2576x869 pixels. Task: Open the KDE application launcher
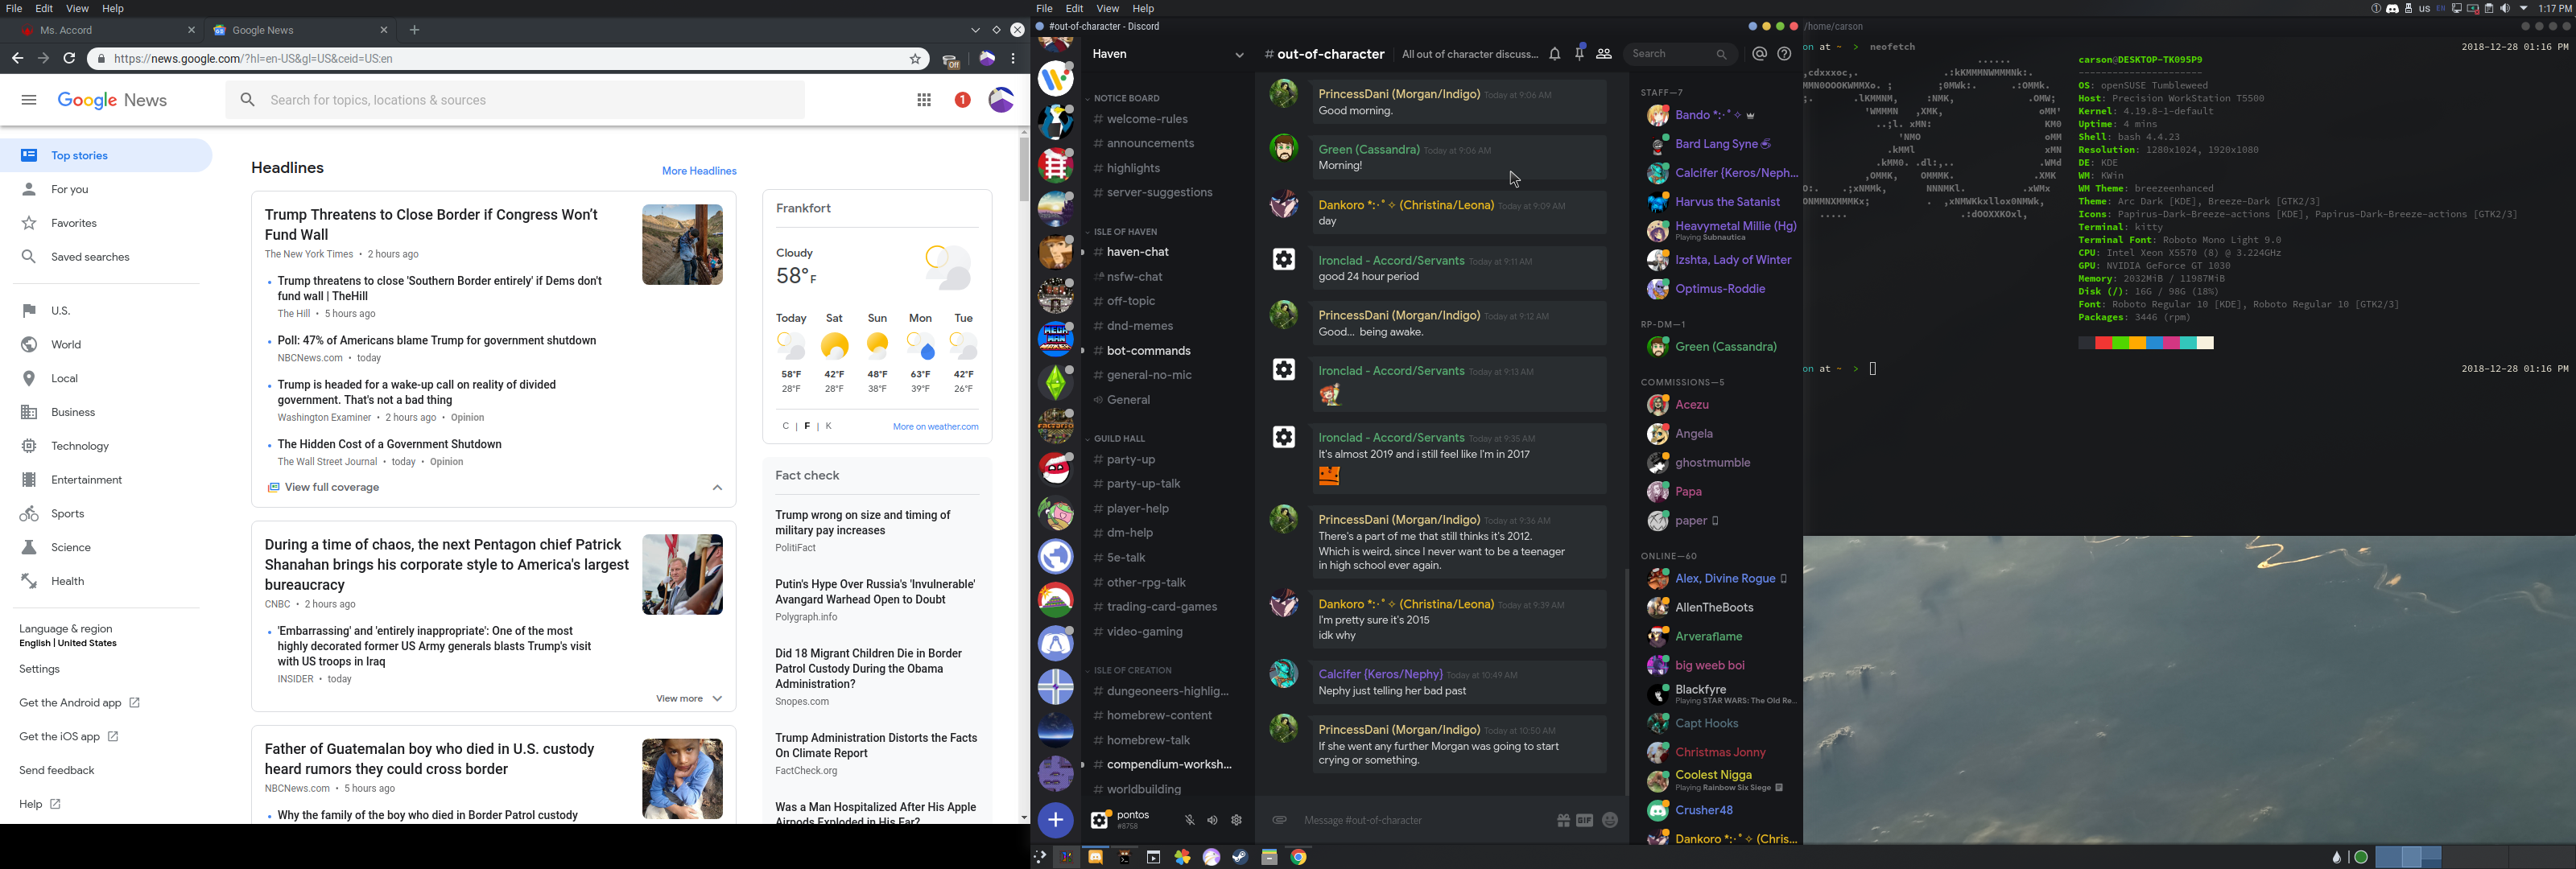(x=1040, y=857)
